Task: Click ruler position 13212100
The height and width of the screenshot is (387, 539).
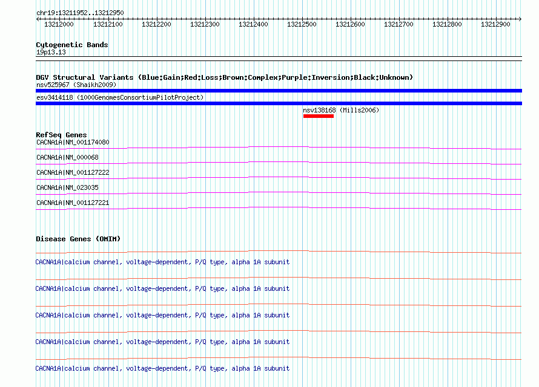Action: click(x=108, y=24)
